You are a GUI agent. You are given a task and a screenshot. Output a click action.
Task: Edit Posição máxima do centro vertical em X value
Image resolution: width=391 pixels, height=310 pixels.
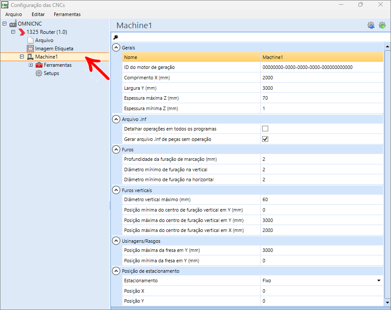pos(322,230)
